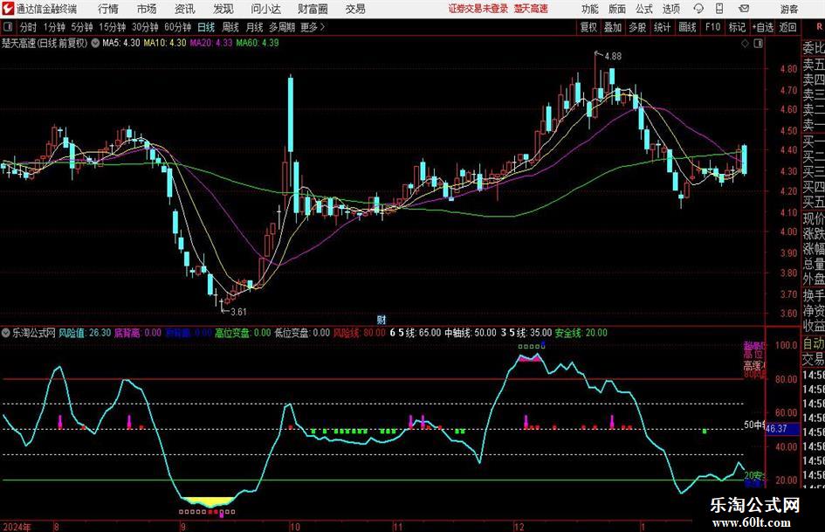Image resolution: width=825 pixels, height=532 pixels.
Task: Click the MA60: 4.39 indicator label
Action: [258, 43]
